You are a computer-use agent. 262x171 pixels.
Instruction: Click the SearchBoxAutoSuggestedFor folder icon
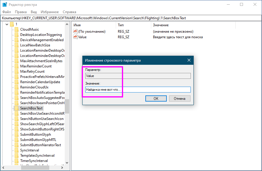point(16,98)
